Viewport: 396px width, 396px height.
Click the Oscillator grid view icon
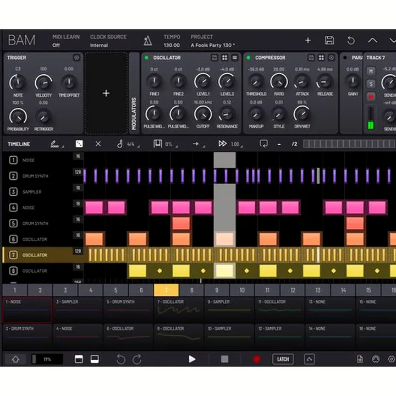click(x=224, y=58)
